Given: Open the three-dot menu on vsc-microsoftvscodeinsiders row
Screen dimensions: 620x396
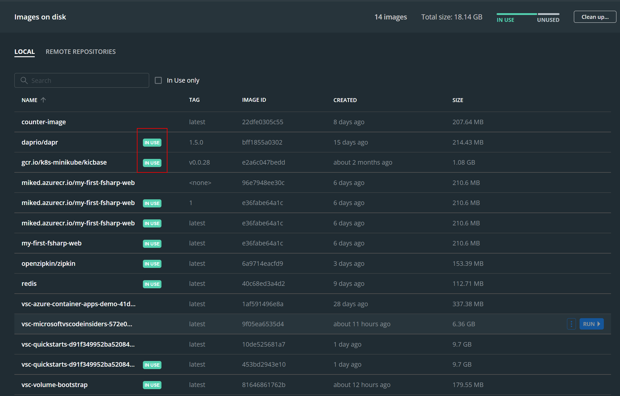Looking at the screenshot, I should 571,324.
